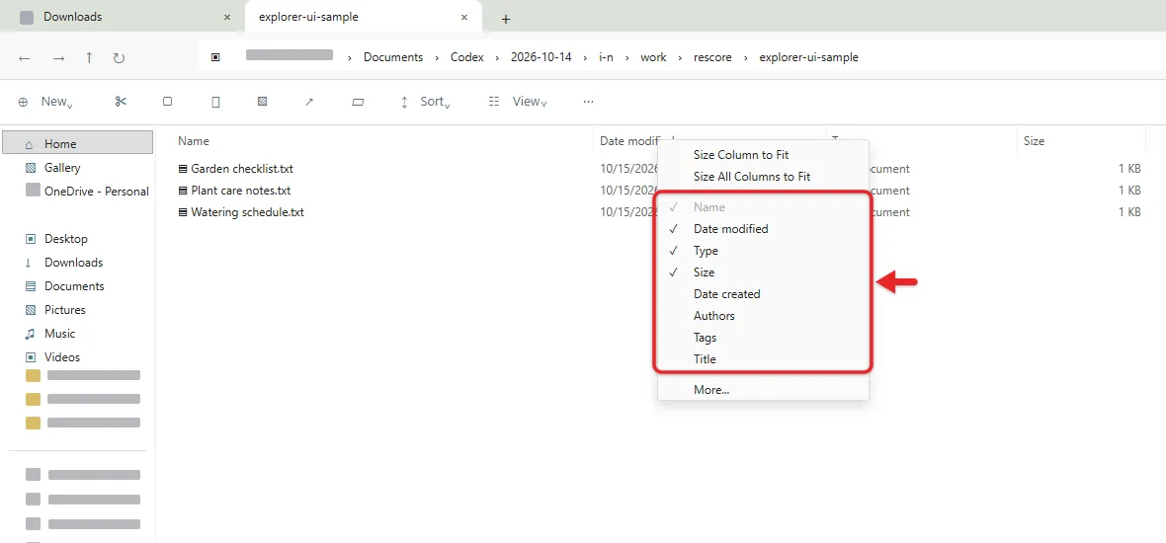Expand chevron after work in address bar

pyautogui.click(x=681, y=57)
